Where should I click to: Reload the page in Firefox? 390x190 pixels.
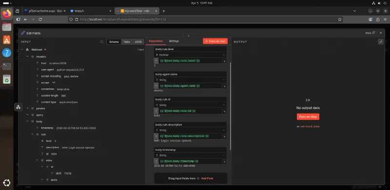(x=40, y=19)
